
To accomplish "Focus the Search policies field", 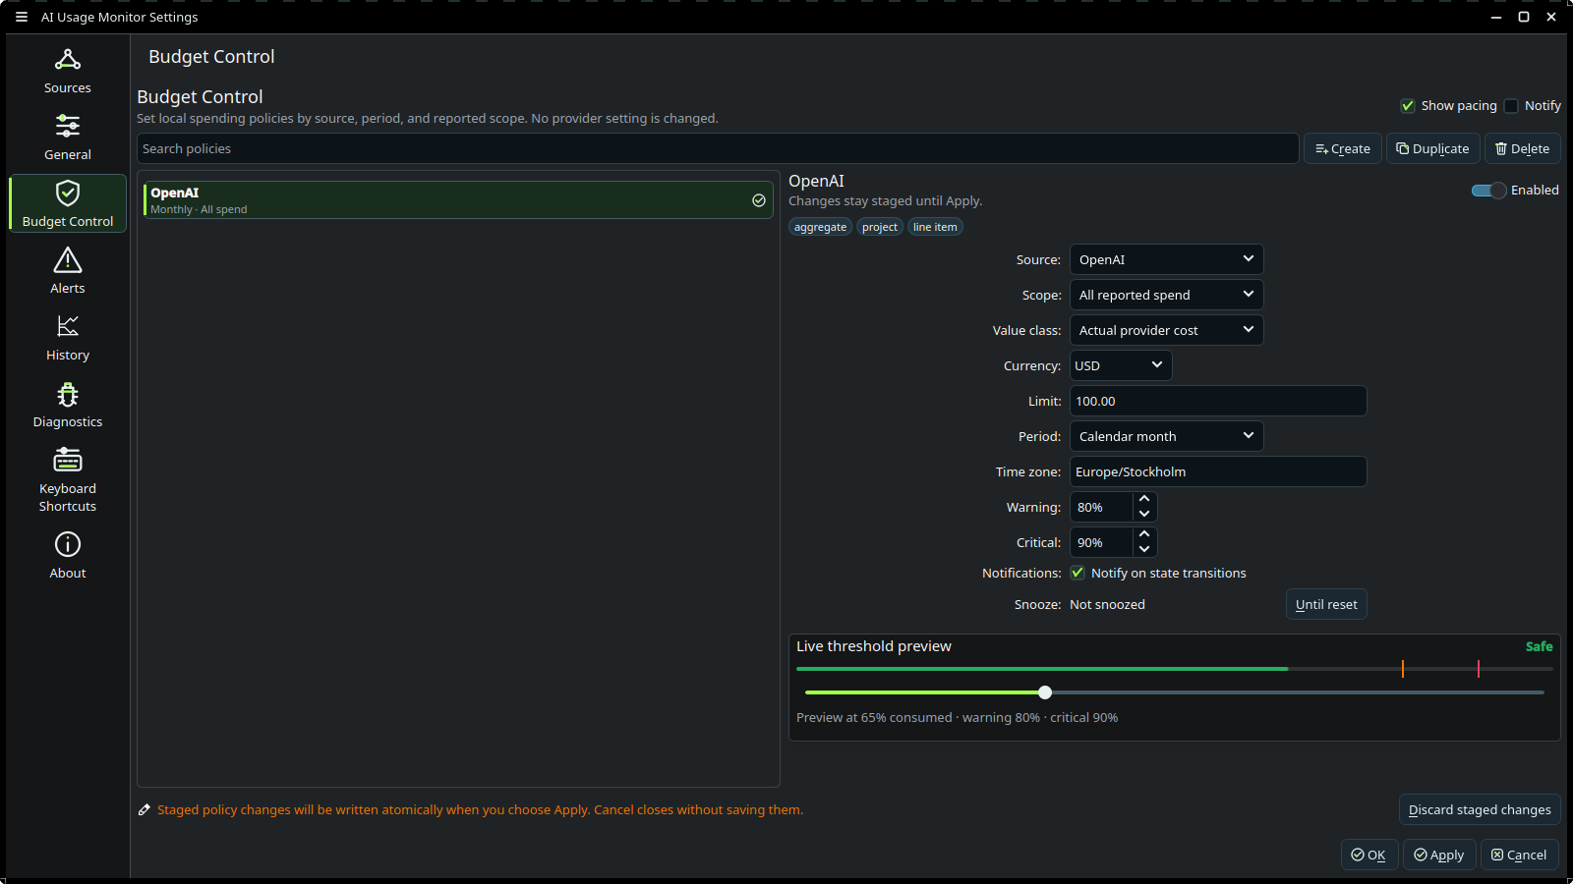I will click(718, 148).
